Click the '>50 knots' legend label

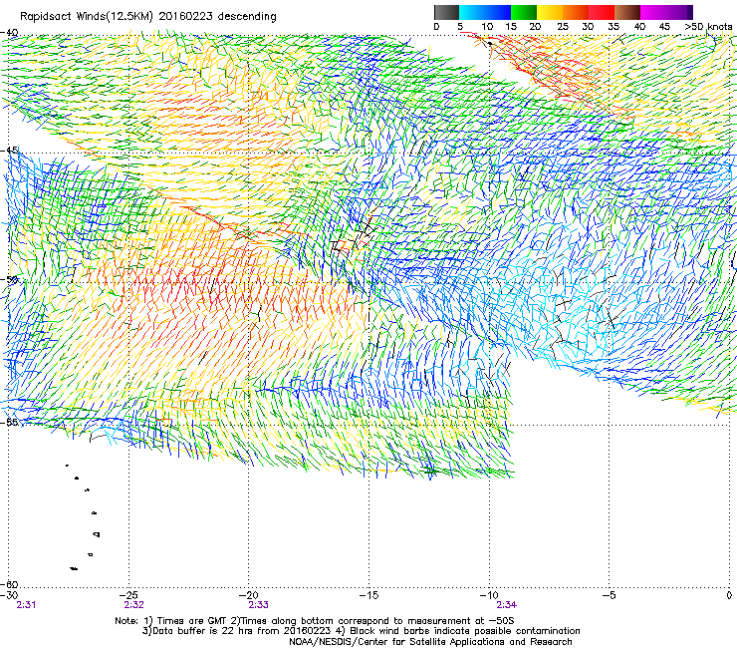pos(708,27)
